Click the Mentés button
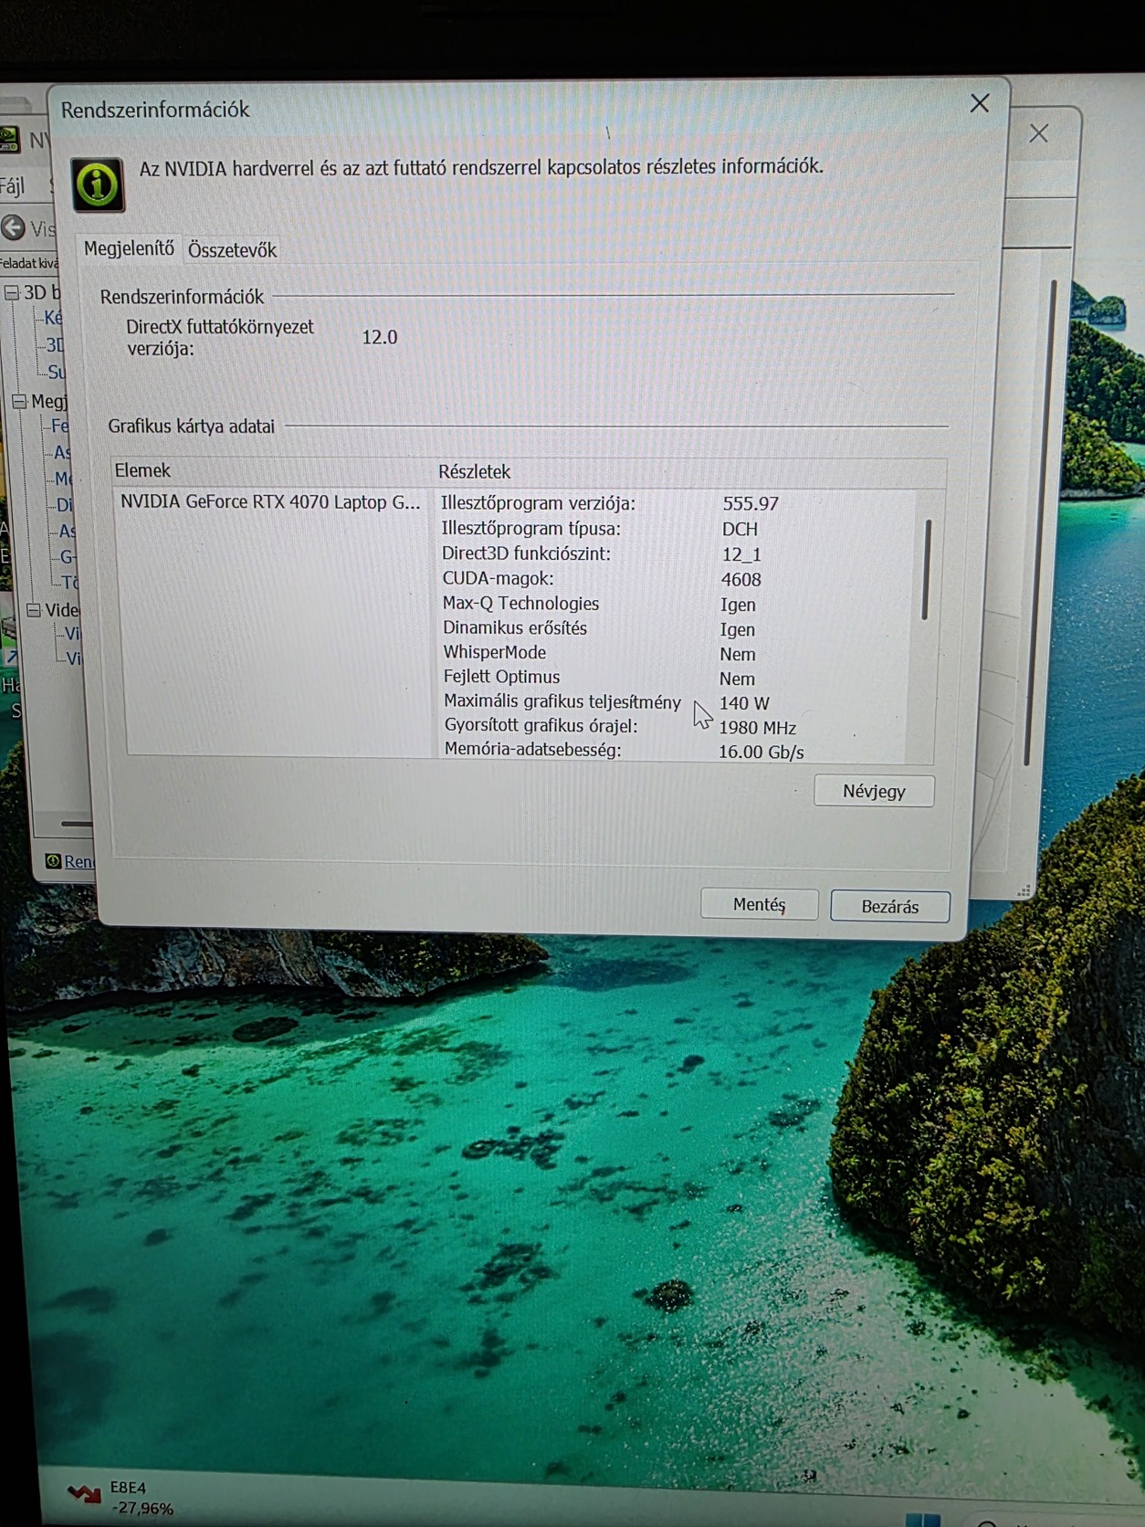This screenshot has width=1145, height=1527. 759,904
